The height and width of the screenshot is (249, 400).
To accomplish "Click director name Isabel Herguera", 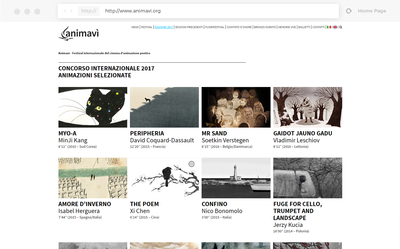I will pos(79,211).
